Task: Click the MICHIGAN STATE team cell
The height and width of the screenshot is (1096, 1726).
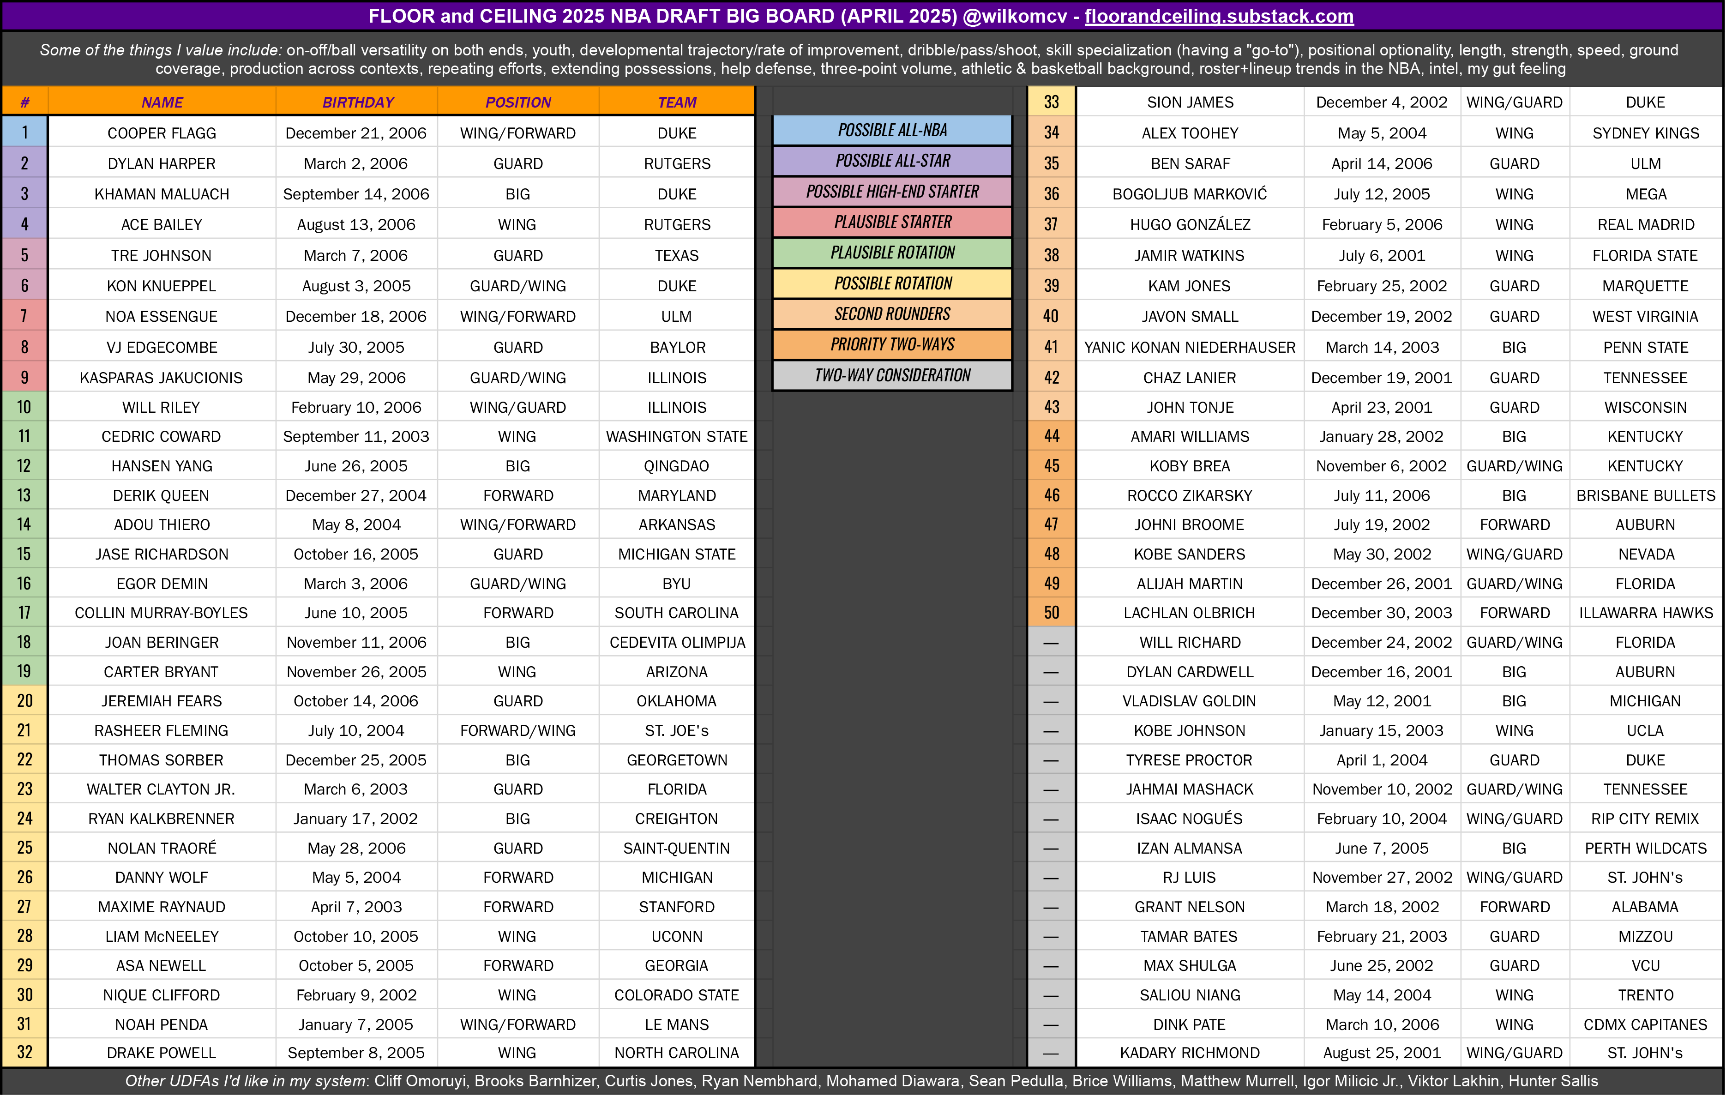Action: (677, 554)
